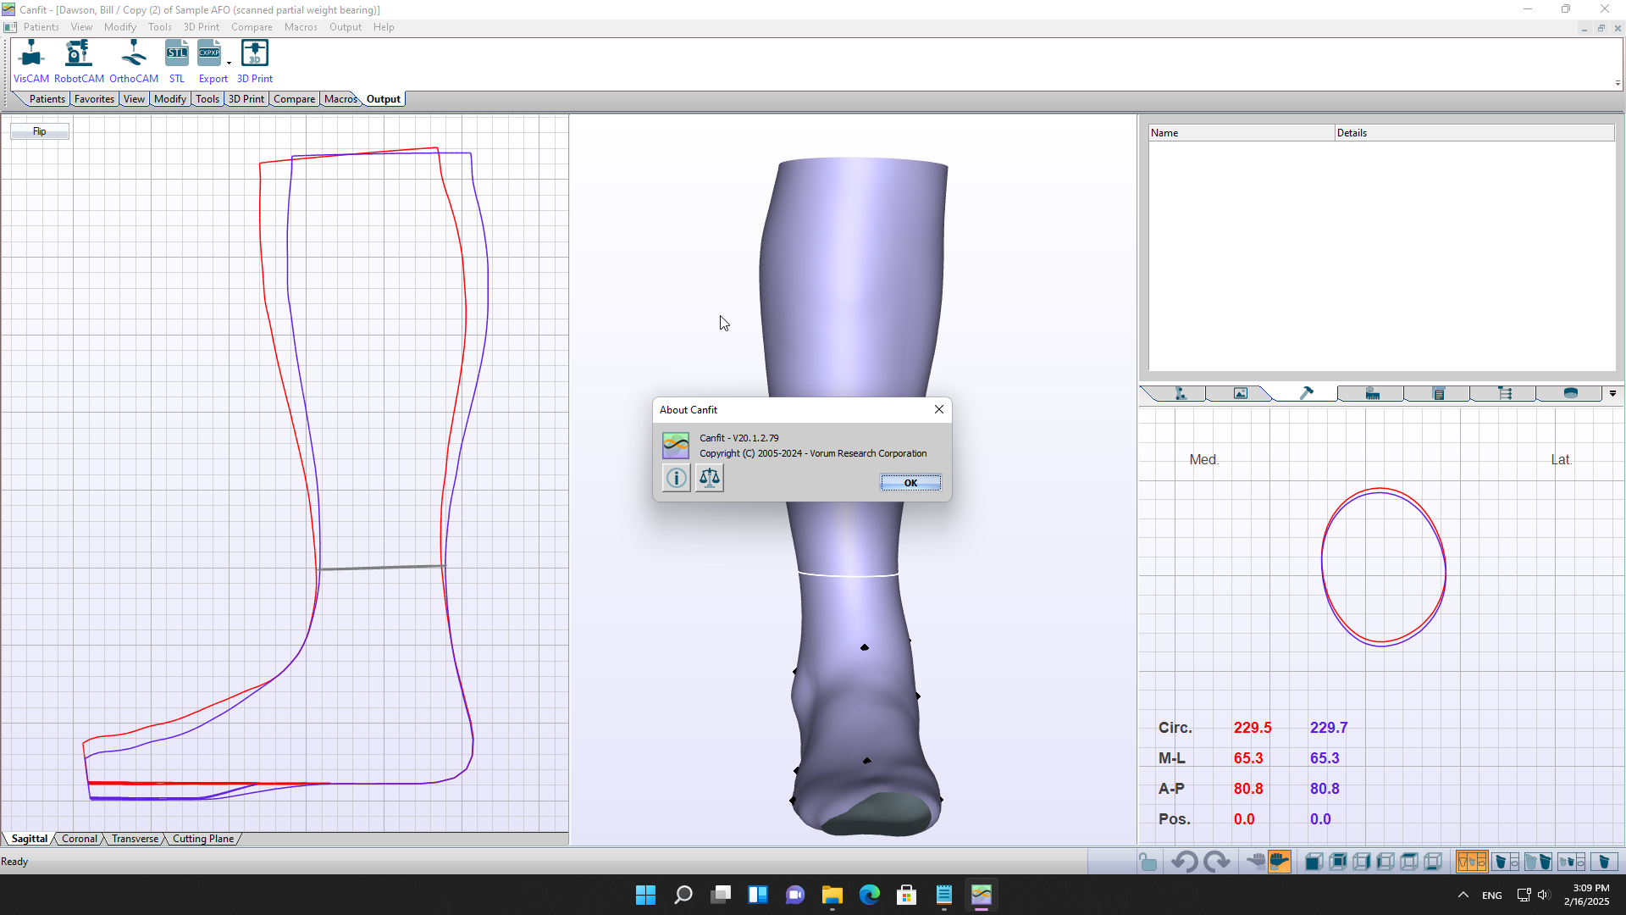1626x915 pixels.
Task: Open the alignment arrows tab in right panel
Action: tap(1504, 393)
